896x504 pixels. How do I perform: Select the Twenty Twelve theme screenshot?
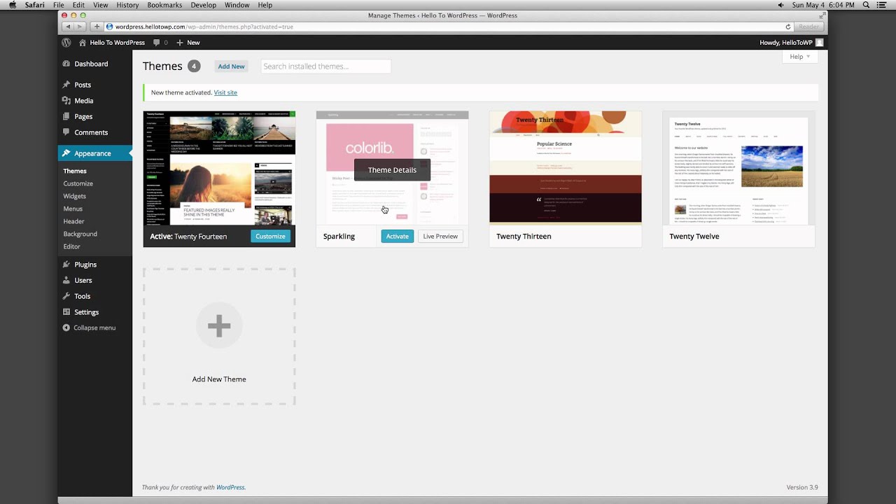click(738, 168)
